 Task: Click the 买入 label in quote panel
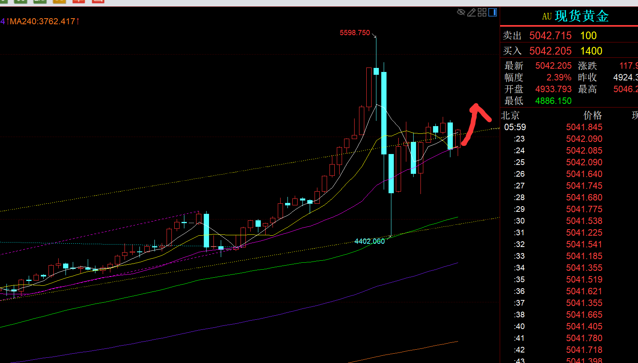click(512, 51)
